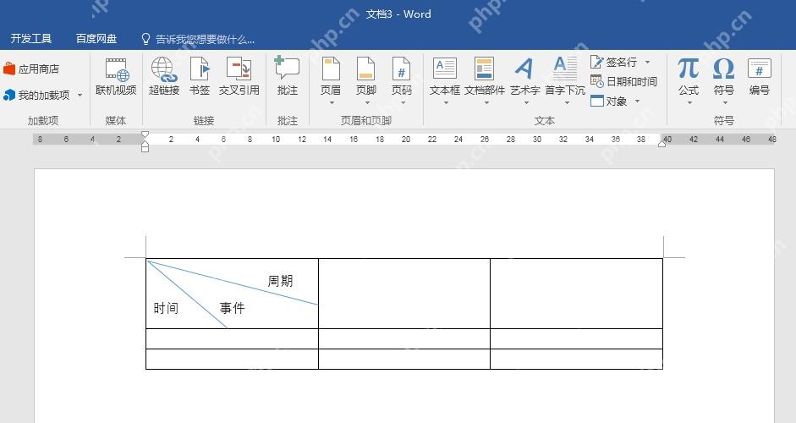The image size is (796, 423).
Task: Insert a 签名行 signature line
Action: click(x=613, y=62)
